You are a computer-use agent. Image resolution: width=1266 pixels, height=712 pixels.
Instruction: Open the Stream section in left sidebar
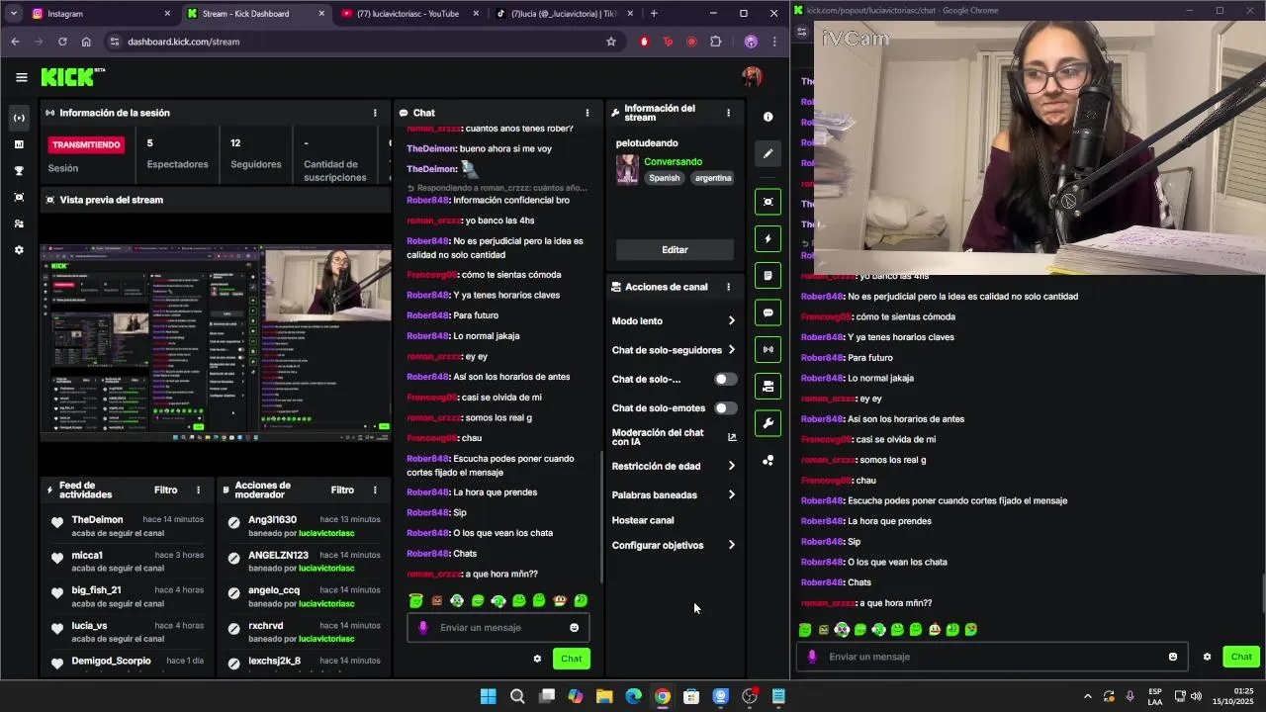pyautogui.click(x=19, y=118)
